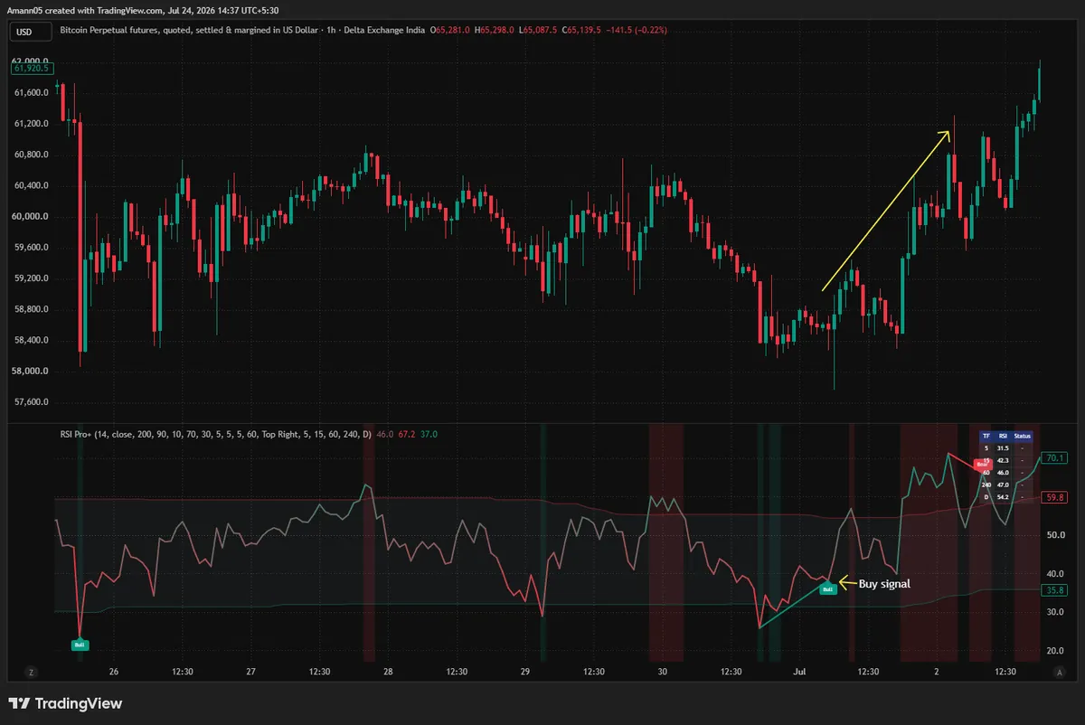
Task: Click the 61,920.5 current price label
Action: pos(33,68)
